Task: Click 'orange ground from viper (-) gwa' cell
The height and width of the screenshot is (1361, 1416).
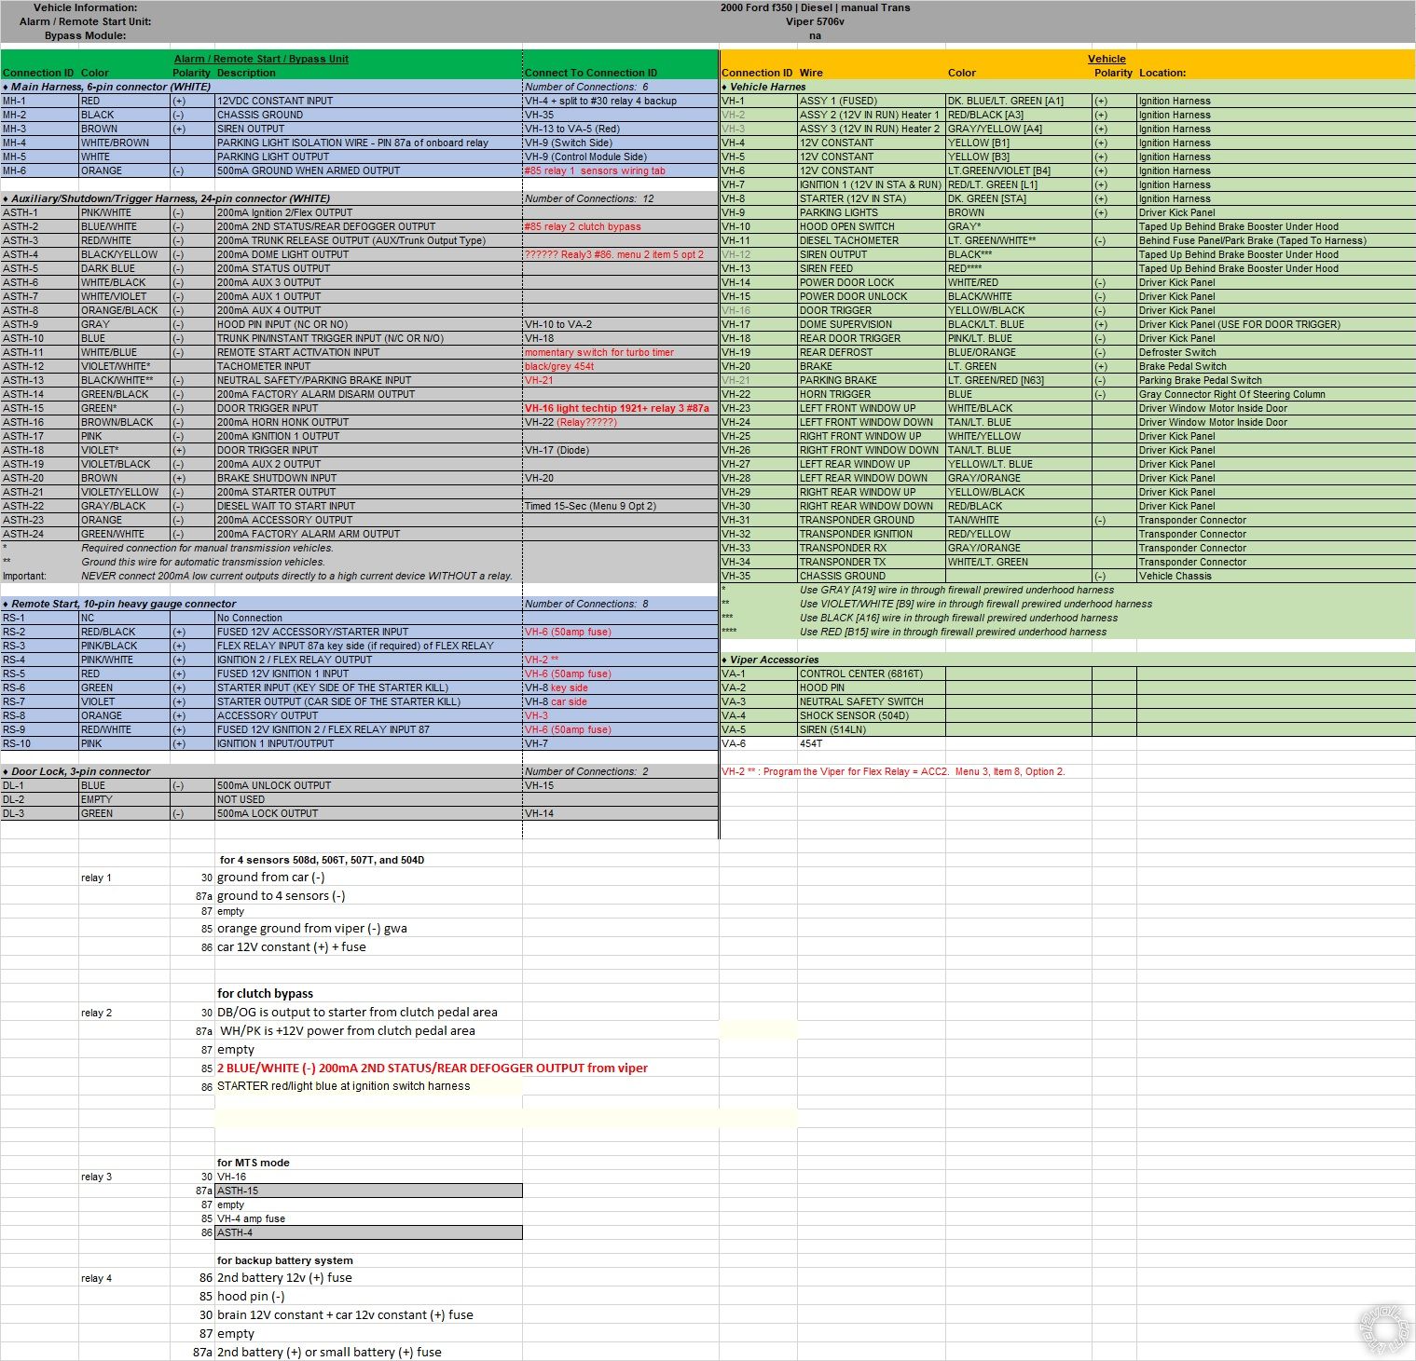Action: (312, 928)
